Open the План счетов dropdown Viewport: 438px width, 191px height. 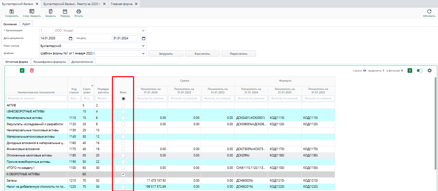coord(143,46)
